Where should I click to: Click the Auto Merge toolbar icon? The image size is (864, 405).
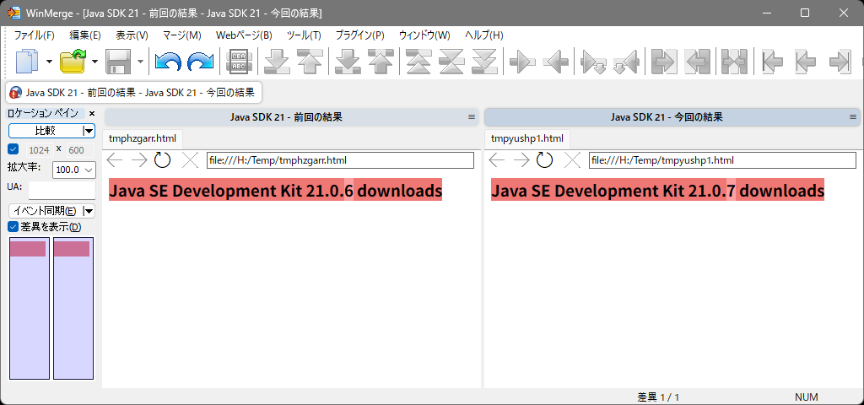(x=735, y=61)
